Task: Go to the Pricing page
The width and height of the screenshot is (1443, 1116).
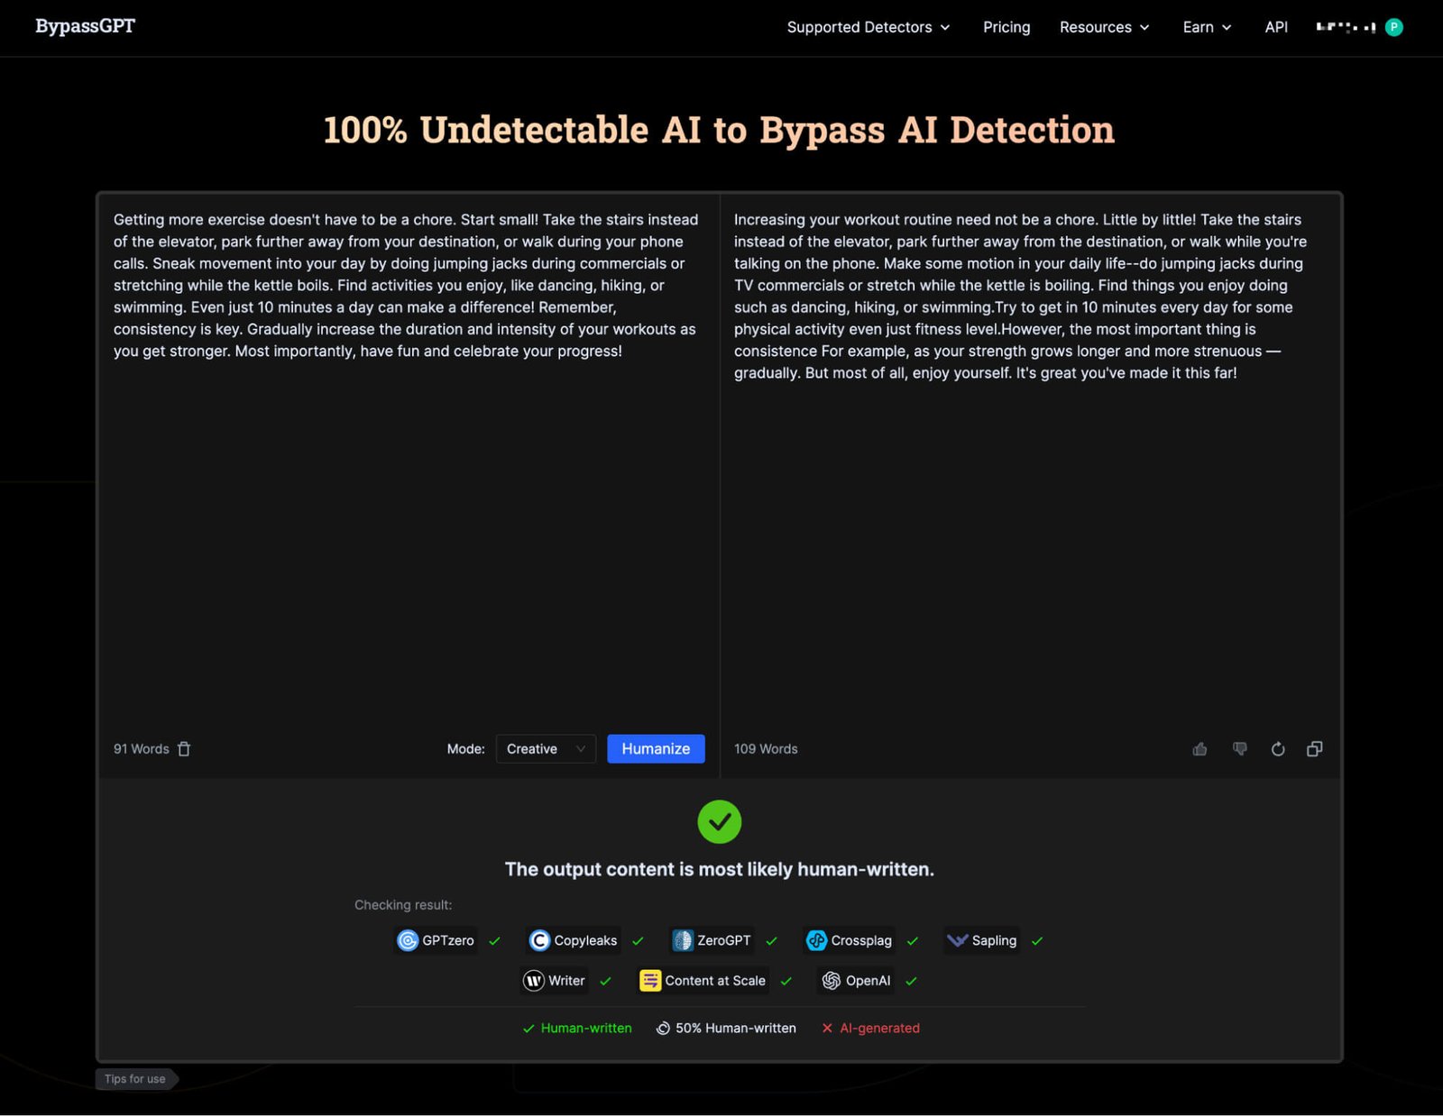Action: click(x=1006, y=27)
